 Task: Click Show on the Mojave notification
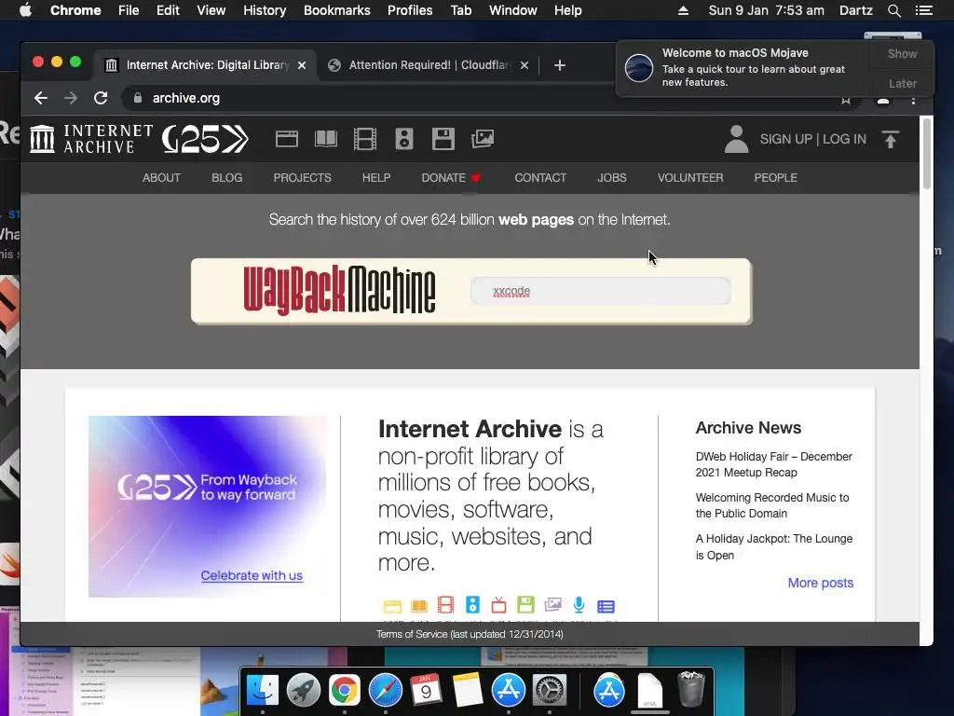click(x=902, y=54)
